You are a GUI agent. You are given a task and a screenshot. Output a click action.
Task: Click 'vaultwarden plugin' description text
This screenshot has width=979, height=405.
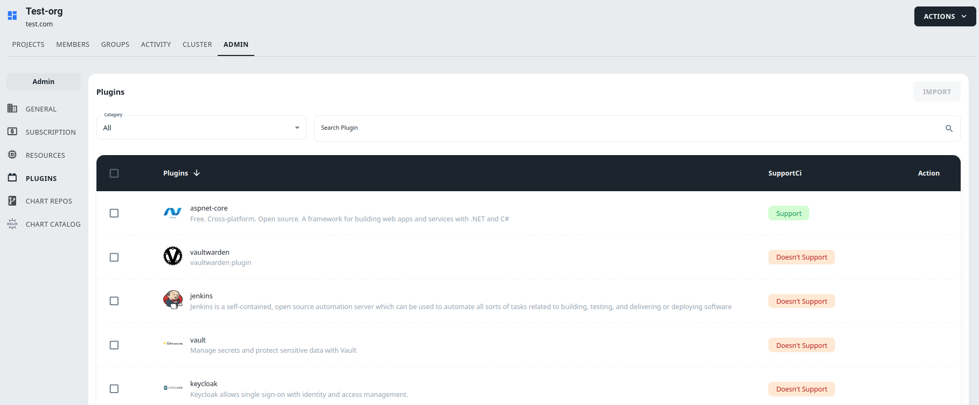pos(220,262)
